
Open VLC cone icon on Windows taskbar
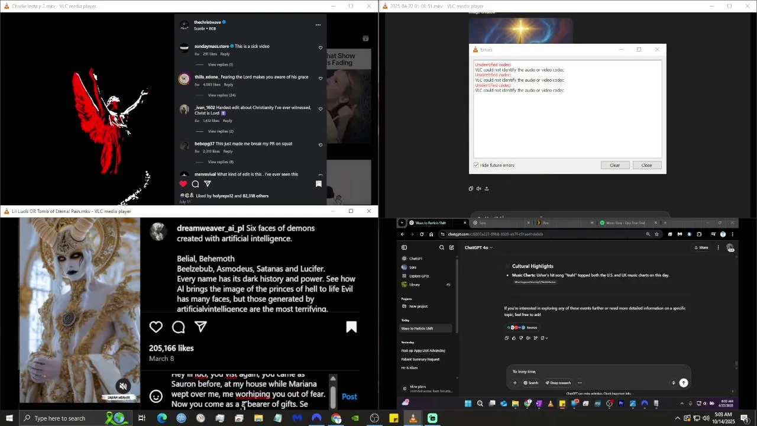pos(413,418)
